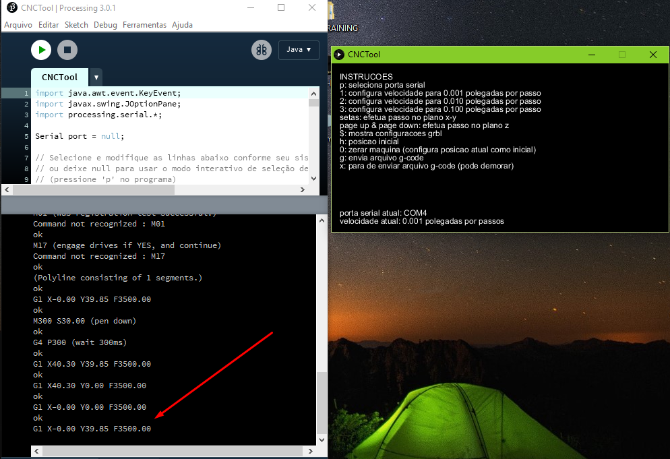670x459 pixels.
Task: Maximize the Processing editor window
Action: point(281,7)
